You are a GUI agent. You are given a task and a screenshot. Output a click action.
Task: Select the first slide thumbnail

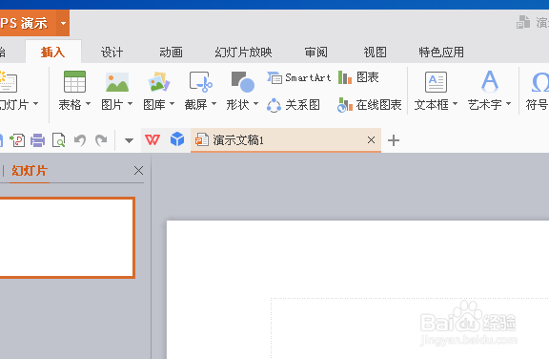pyautogui.click(x=67, y=238)
